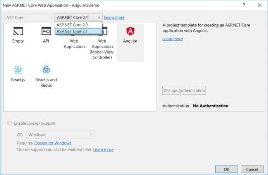
Task: Pick the Angular template icon
Action: pyautogui.click(x=130, y=31)
